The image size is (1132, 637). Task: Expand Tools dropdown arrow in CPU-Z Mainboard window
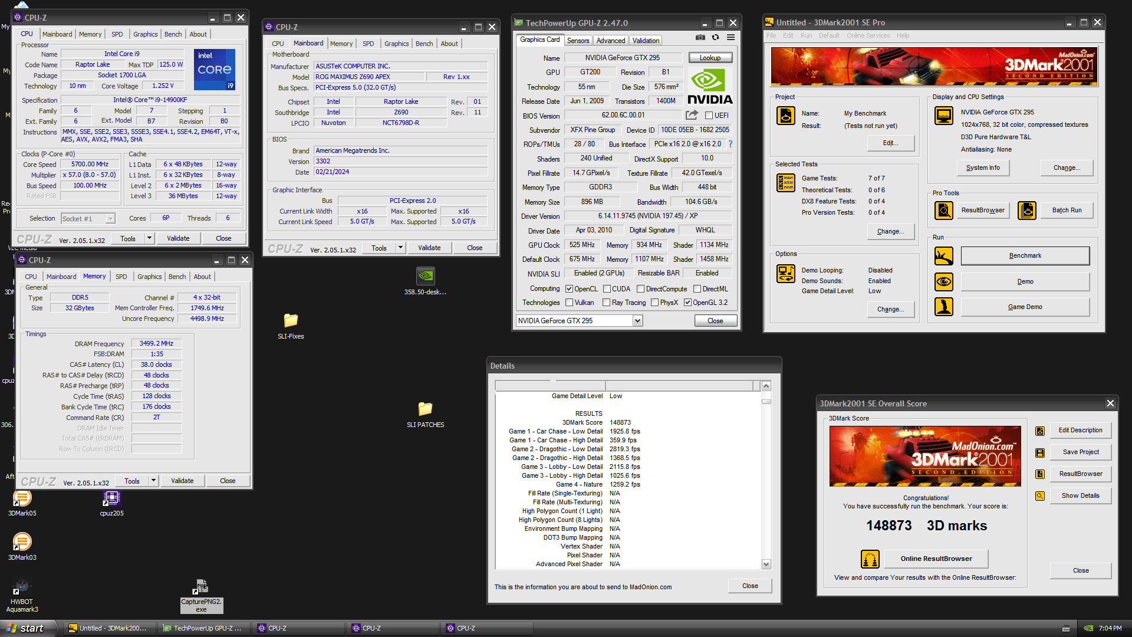click(x=400, y=248)
